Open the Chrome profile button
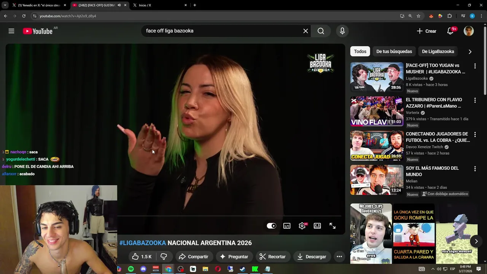 (x=472, y=16)
